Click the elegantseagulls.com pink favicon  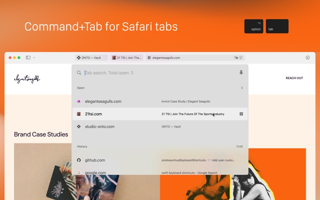(79, 102)
